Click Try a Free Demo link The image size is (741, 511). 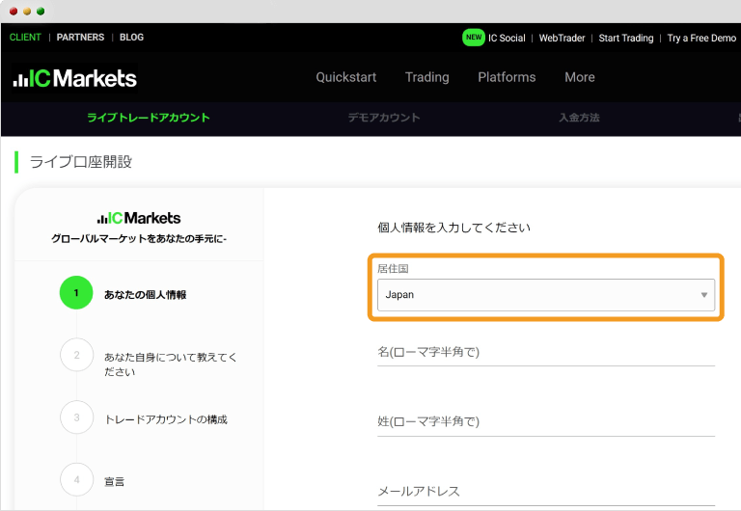coord(701,38)
